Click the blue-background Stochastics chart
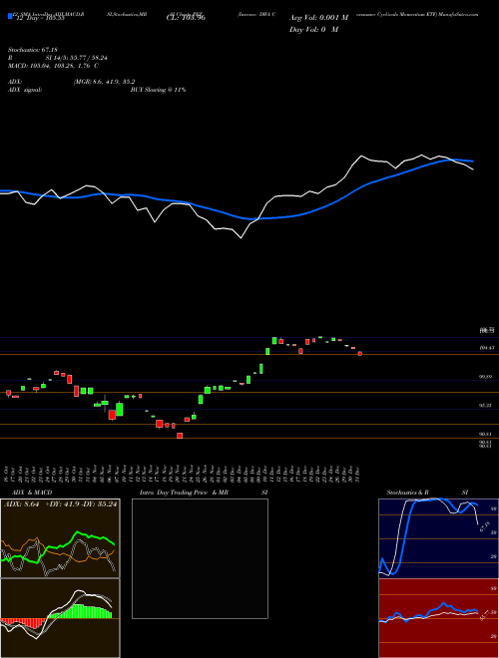 pos(438,538)
